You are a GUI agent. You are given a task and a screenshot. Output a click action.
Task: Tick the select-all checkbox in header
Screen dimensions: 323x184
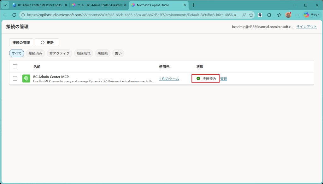pos(15,66)
